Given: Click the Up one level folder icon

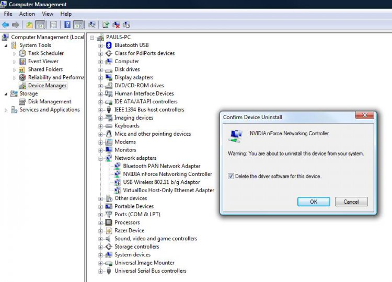Looking at the screenshot, I should tap(29, 25).
